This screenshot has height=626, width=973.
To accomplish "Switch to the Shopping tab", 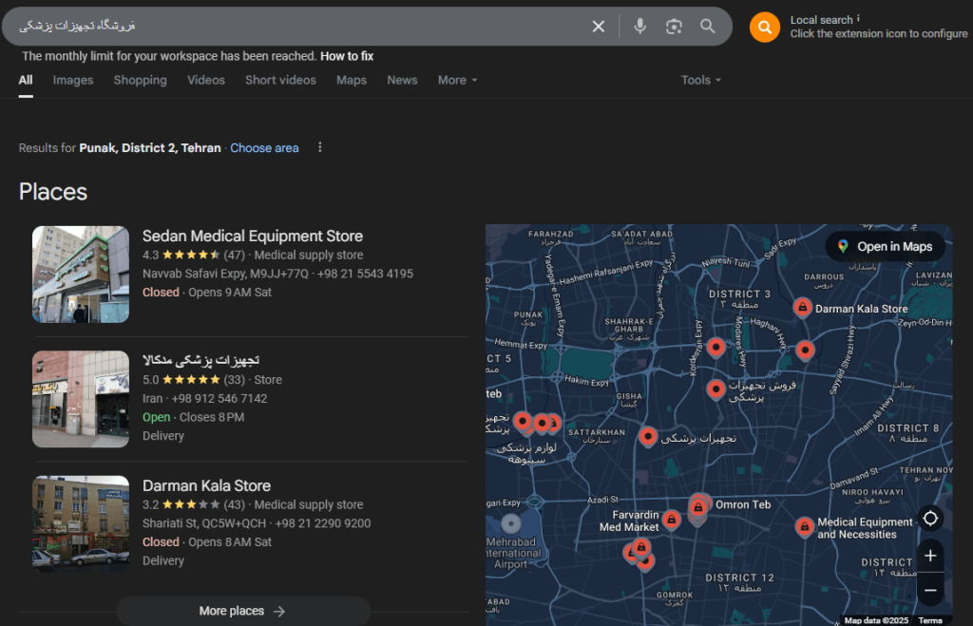I will [141, 80].
